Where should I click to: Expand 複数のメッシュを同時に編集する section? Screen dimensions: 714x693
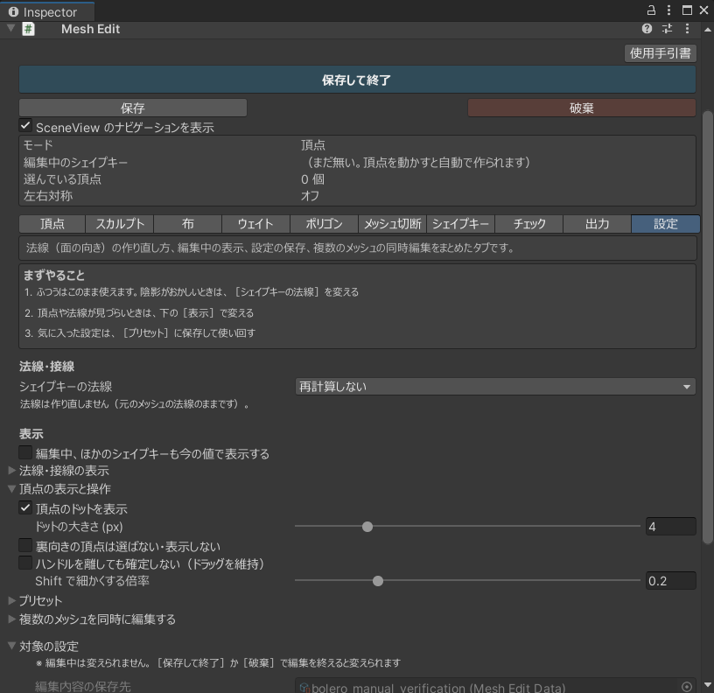(12, 619)
